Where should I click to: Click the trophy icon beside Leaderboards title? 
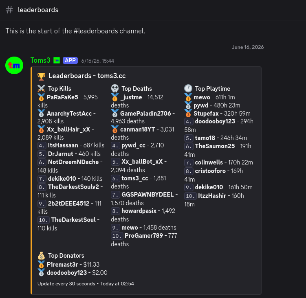(41, 76)
